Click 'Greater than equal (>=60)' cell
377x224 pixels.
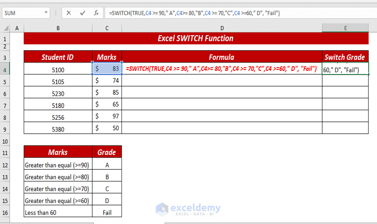58,200
